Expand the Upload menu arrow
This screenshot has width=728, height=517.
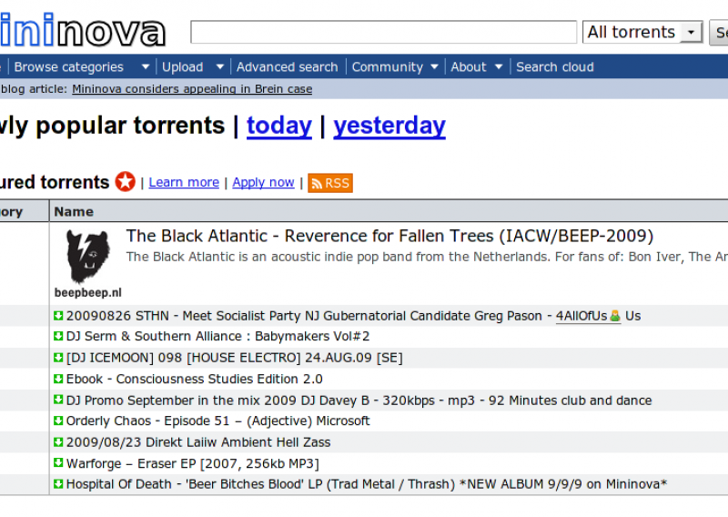pos(220,66)
